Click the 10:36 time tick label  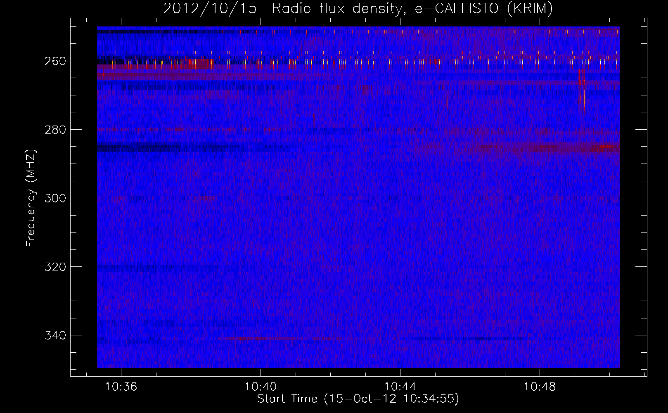click(121, 387)
